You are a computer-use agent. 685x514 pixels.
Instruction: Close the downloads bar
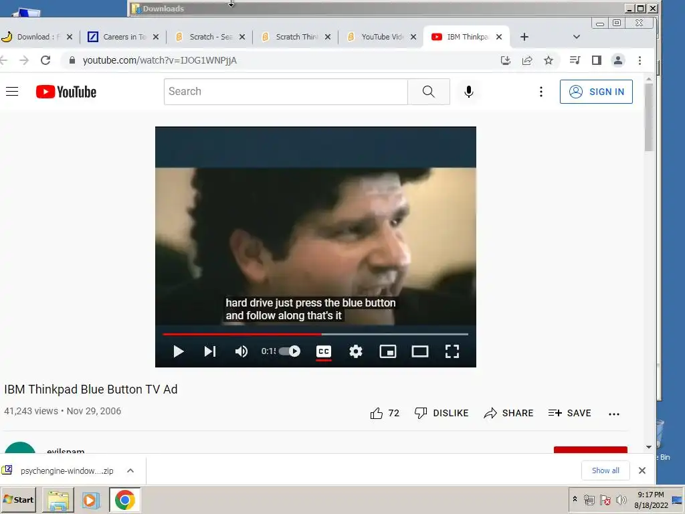click(642, 470)
